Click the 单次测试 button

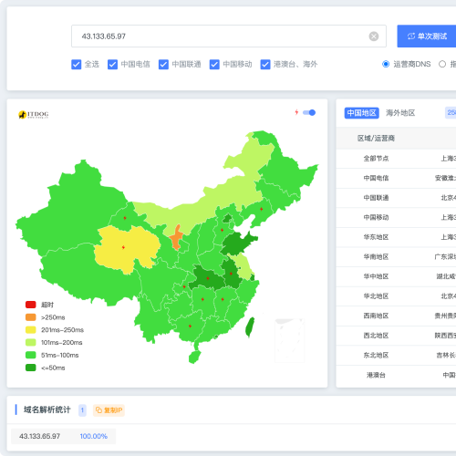point(427,36)
